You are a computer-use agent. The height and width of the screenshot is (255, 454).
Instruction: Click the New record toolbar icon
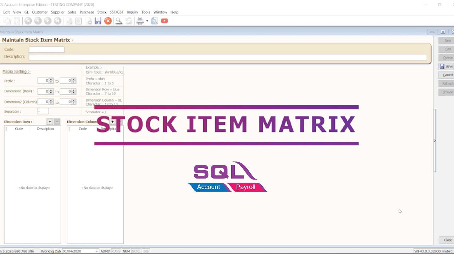point(69,21)
